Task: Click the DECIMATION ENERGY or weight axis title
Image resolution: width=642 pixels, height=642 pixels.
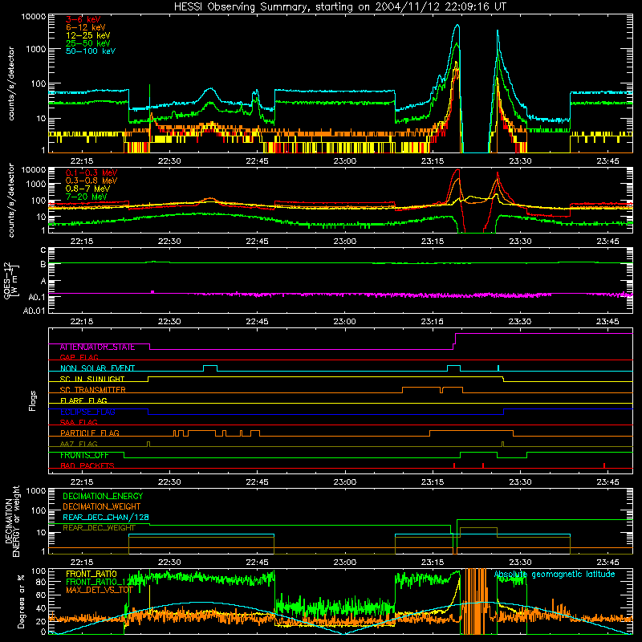Action: tap(12, 521)
